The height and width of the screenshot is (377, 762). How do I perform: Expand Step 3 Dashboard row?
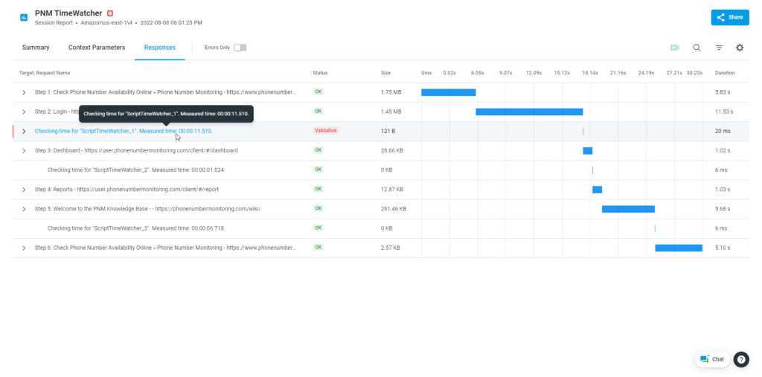click(x=24, y=150)
